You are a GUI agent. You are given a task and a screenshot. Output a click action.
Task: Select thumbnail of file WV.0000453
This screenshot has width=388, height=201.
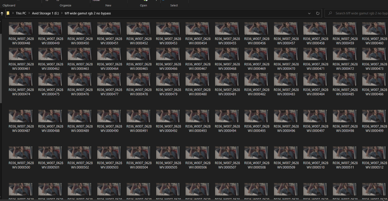tap(168, 28)
